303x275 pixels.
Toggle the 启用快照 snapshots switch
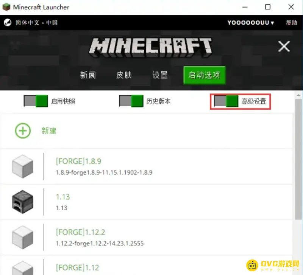[x=36, y=101]
